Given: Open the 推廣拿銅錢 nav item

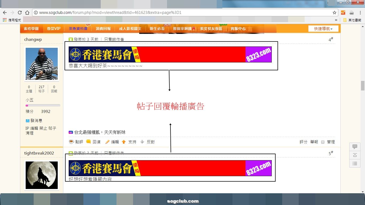Looking at the screenshot, I should 184,29.
